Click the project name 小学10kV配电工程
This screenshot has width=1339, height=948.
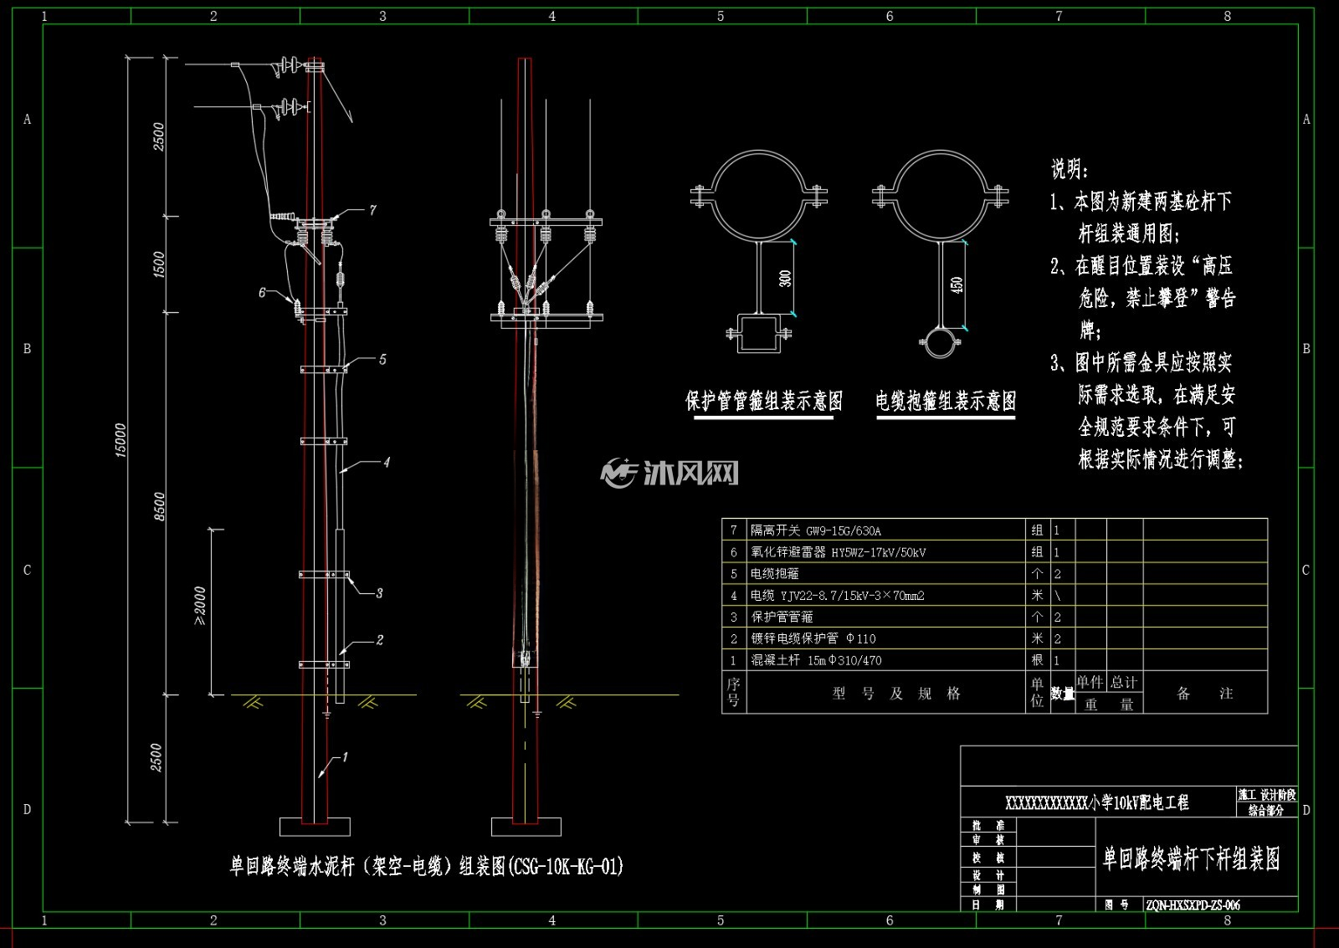[x=1096, y=802]
